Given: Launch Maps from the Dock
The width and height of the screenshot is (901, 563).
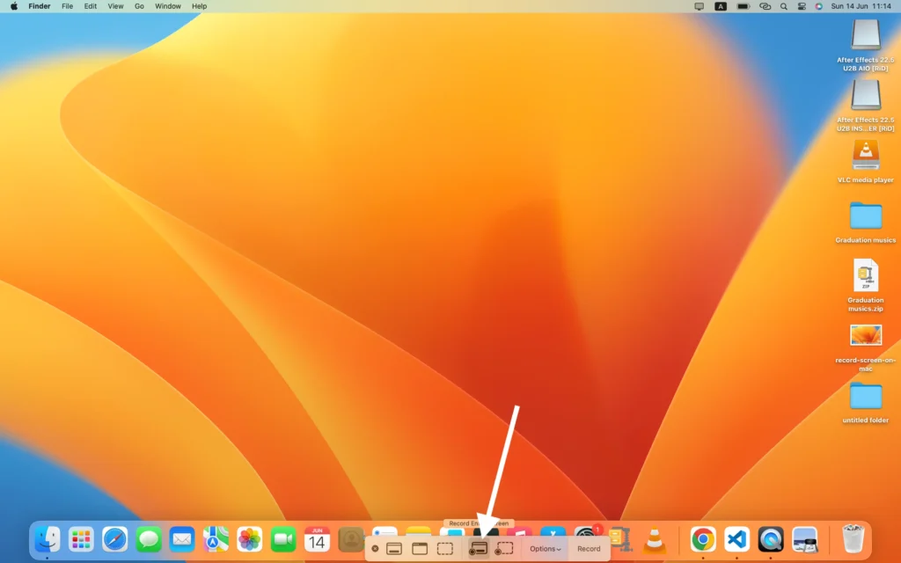Looking at the screenshot, I should [216, 540].
